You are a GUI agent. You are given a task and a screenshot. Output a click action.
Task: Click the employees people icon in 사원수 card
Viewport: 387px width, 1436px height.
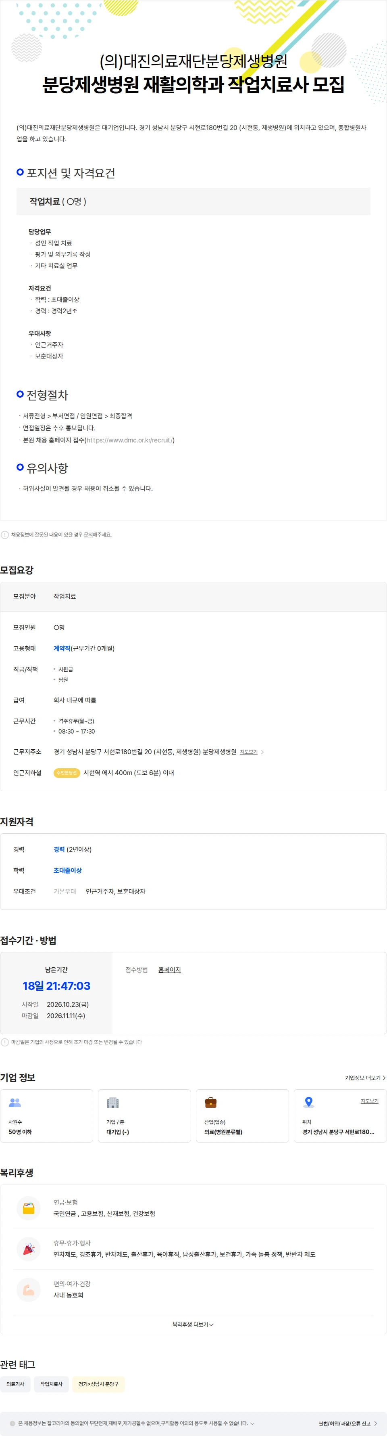tap(15, 1102)
